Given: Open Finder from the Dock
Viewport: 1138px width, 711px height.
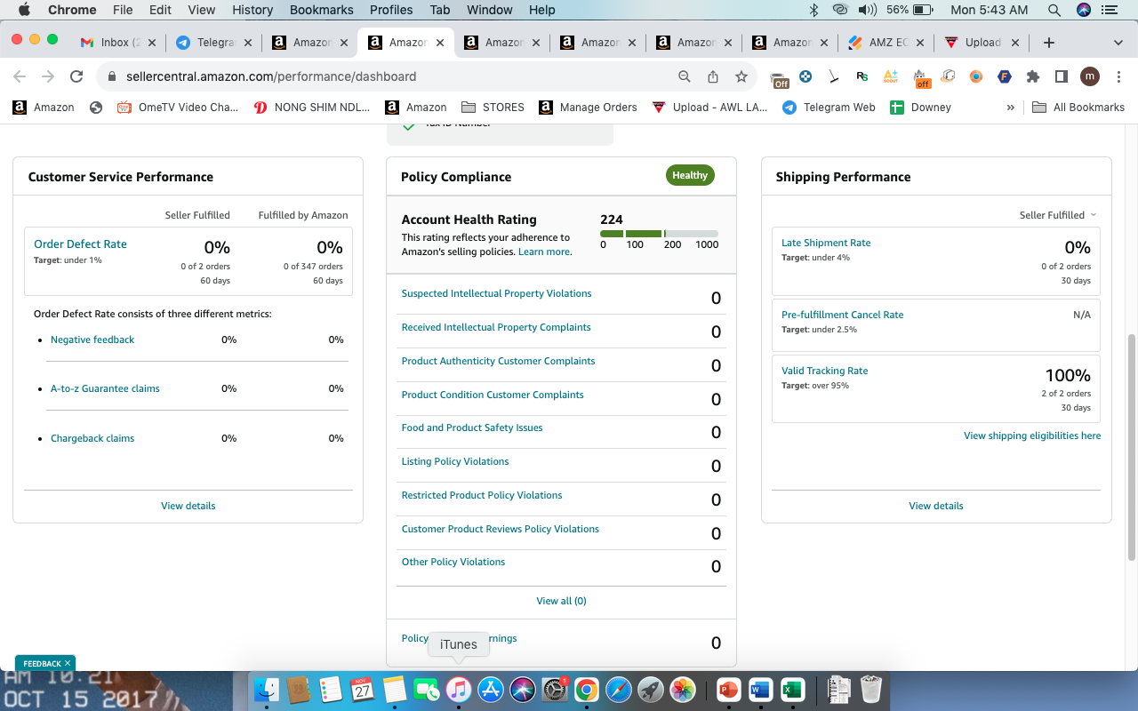Looking at the screenshot, I should tap(267, 690).
